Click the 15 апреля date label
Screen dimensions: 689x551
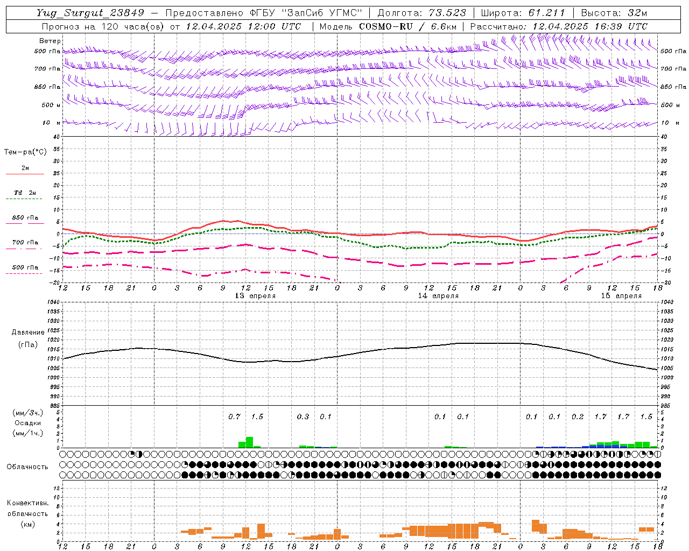tap(621, 296)
